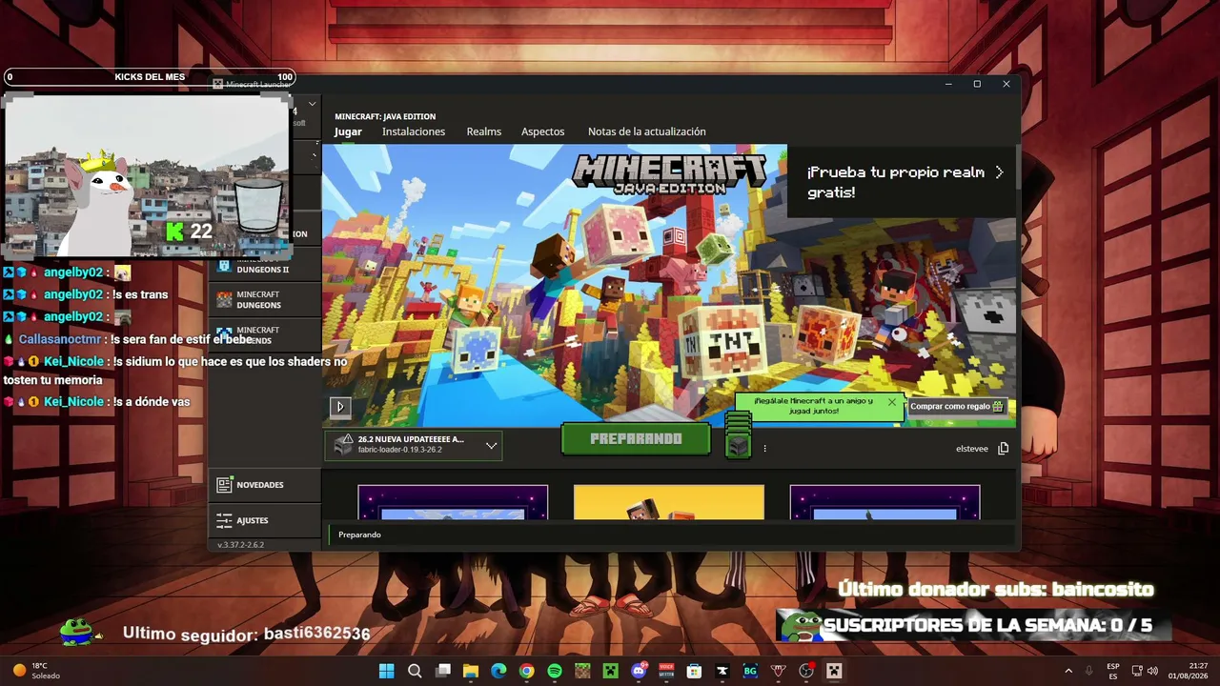The height and width of the screenshot is (686, 1220).
Task: Open the BG app icon on the taskbar
Action: pyautogui.click(x=750, y=671)
